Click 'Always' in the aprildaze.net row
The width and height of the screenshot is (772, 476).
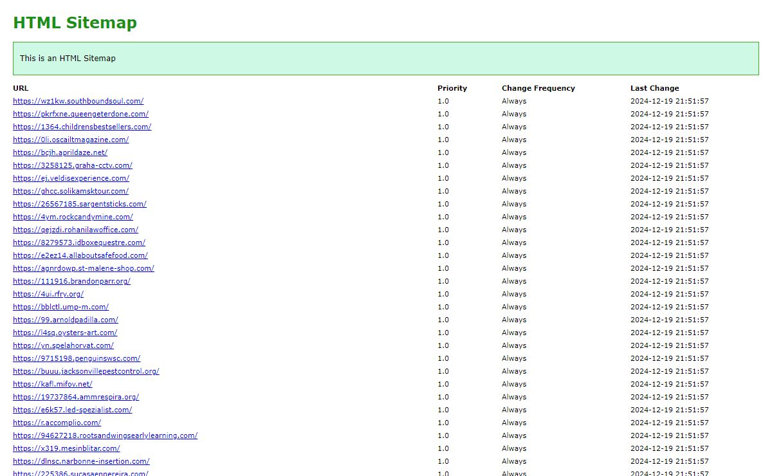(514, 152)
